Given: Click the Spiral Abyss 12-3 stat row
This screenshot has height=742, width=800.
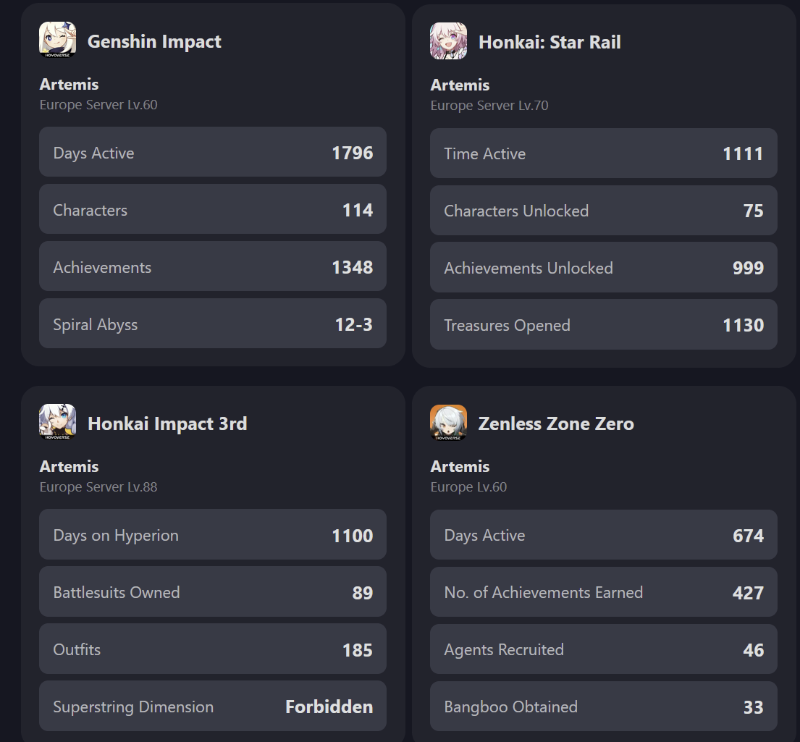Looking at the screenshot, I should tap(213, 324).
